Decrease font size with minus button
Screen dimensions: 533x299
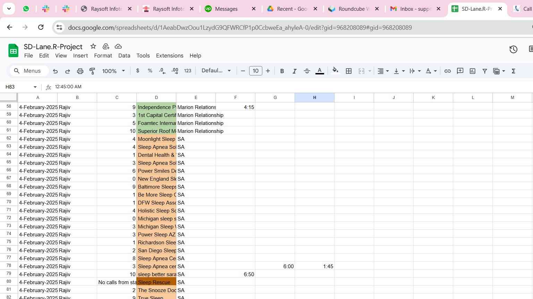243,71
